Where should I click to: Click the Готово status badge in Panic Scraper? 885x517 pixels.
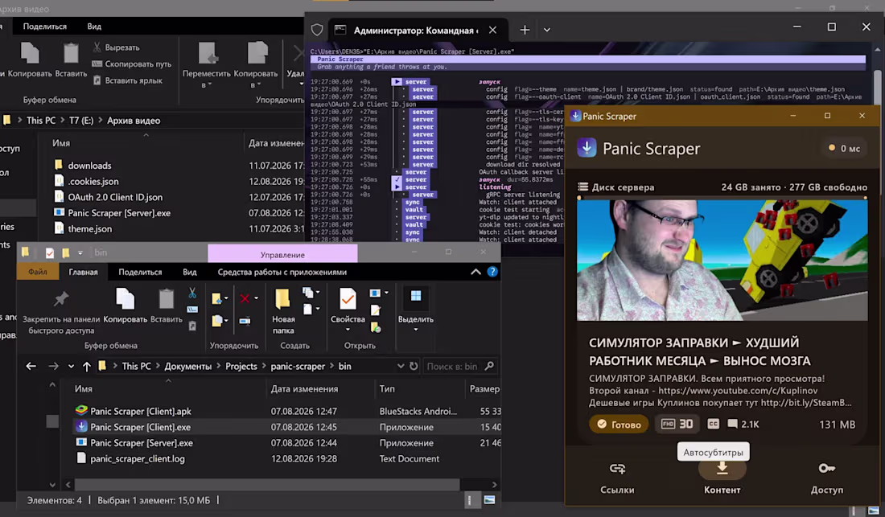[619, 424]
